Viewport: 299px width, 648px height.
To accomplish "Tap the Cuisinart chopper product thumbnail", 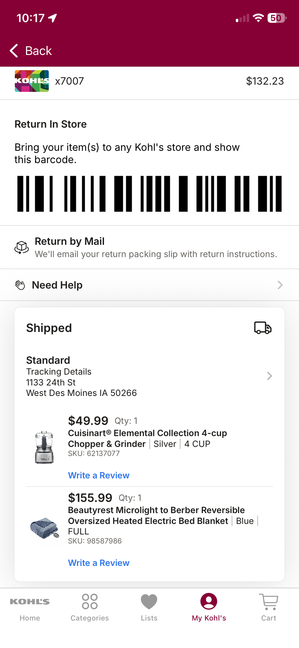I will [44, 447].
